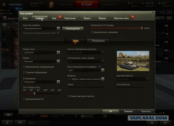Open the main menu gear icon
The height and width of the screenshot is (126, 174).
[x=4, y=4]
